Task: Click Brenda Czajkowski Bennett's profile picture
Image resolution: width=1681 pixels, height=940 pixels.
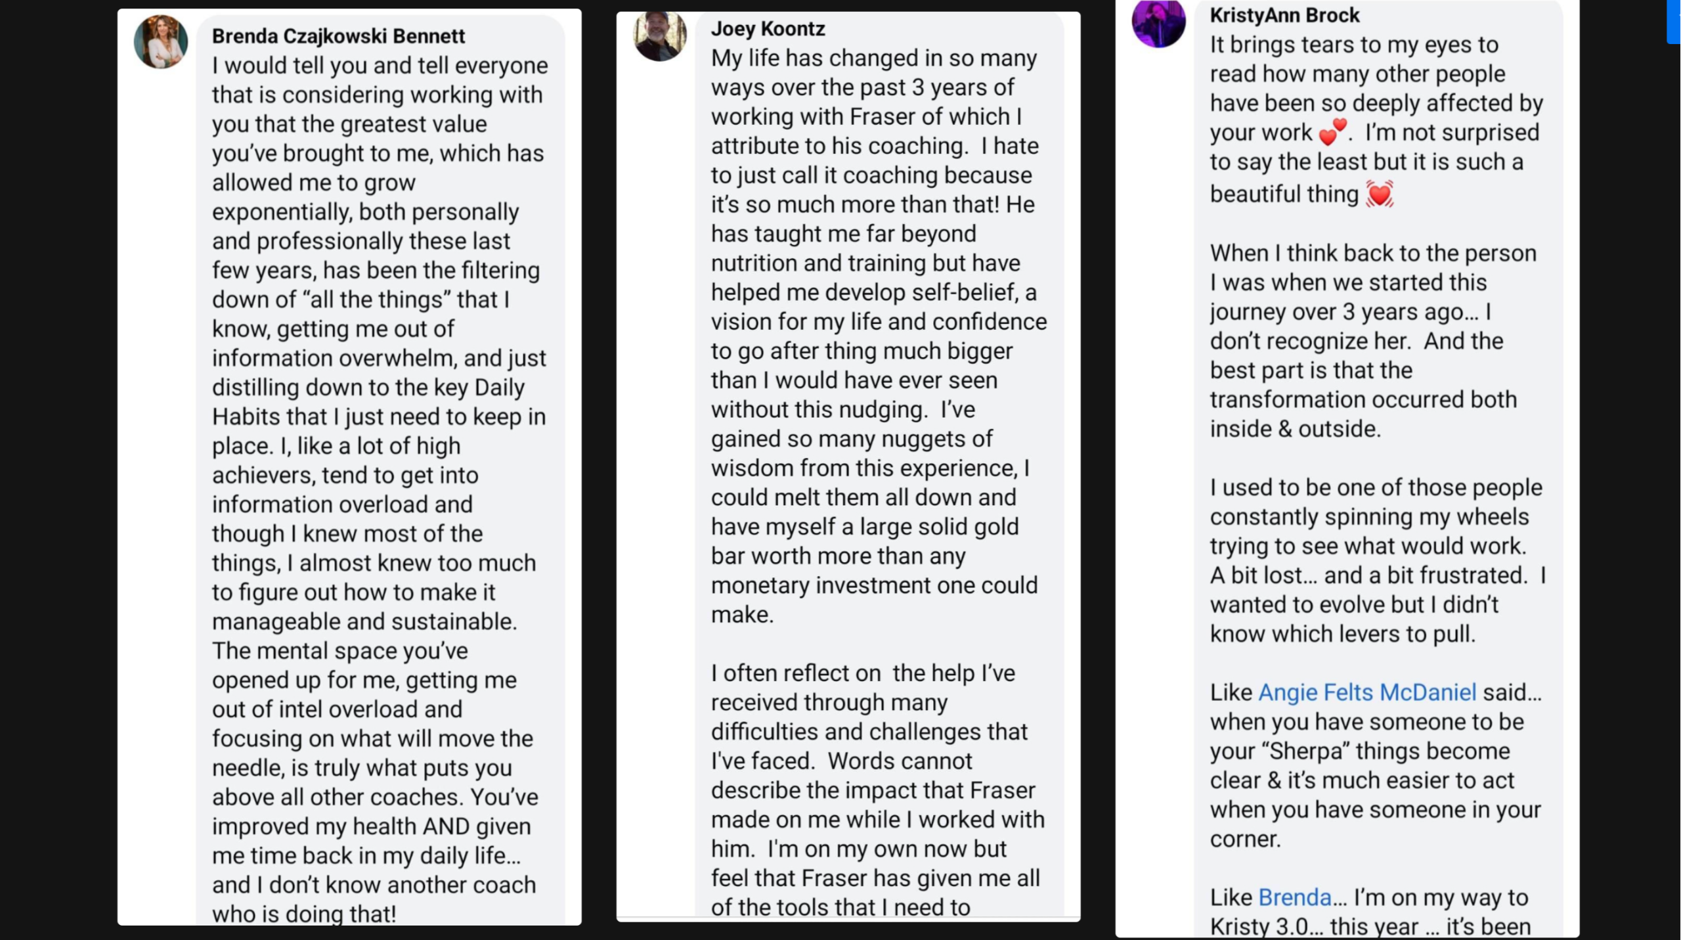Action: pyautogui.click(x=160, y=41)
